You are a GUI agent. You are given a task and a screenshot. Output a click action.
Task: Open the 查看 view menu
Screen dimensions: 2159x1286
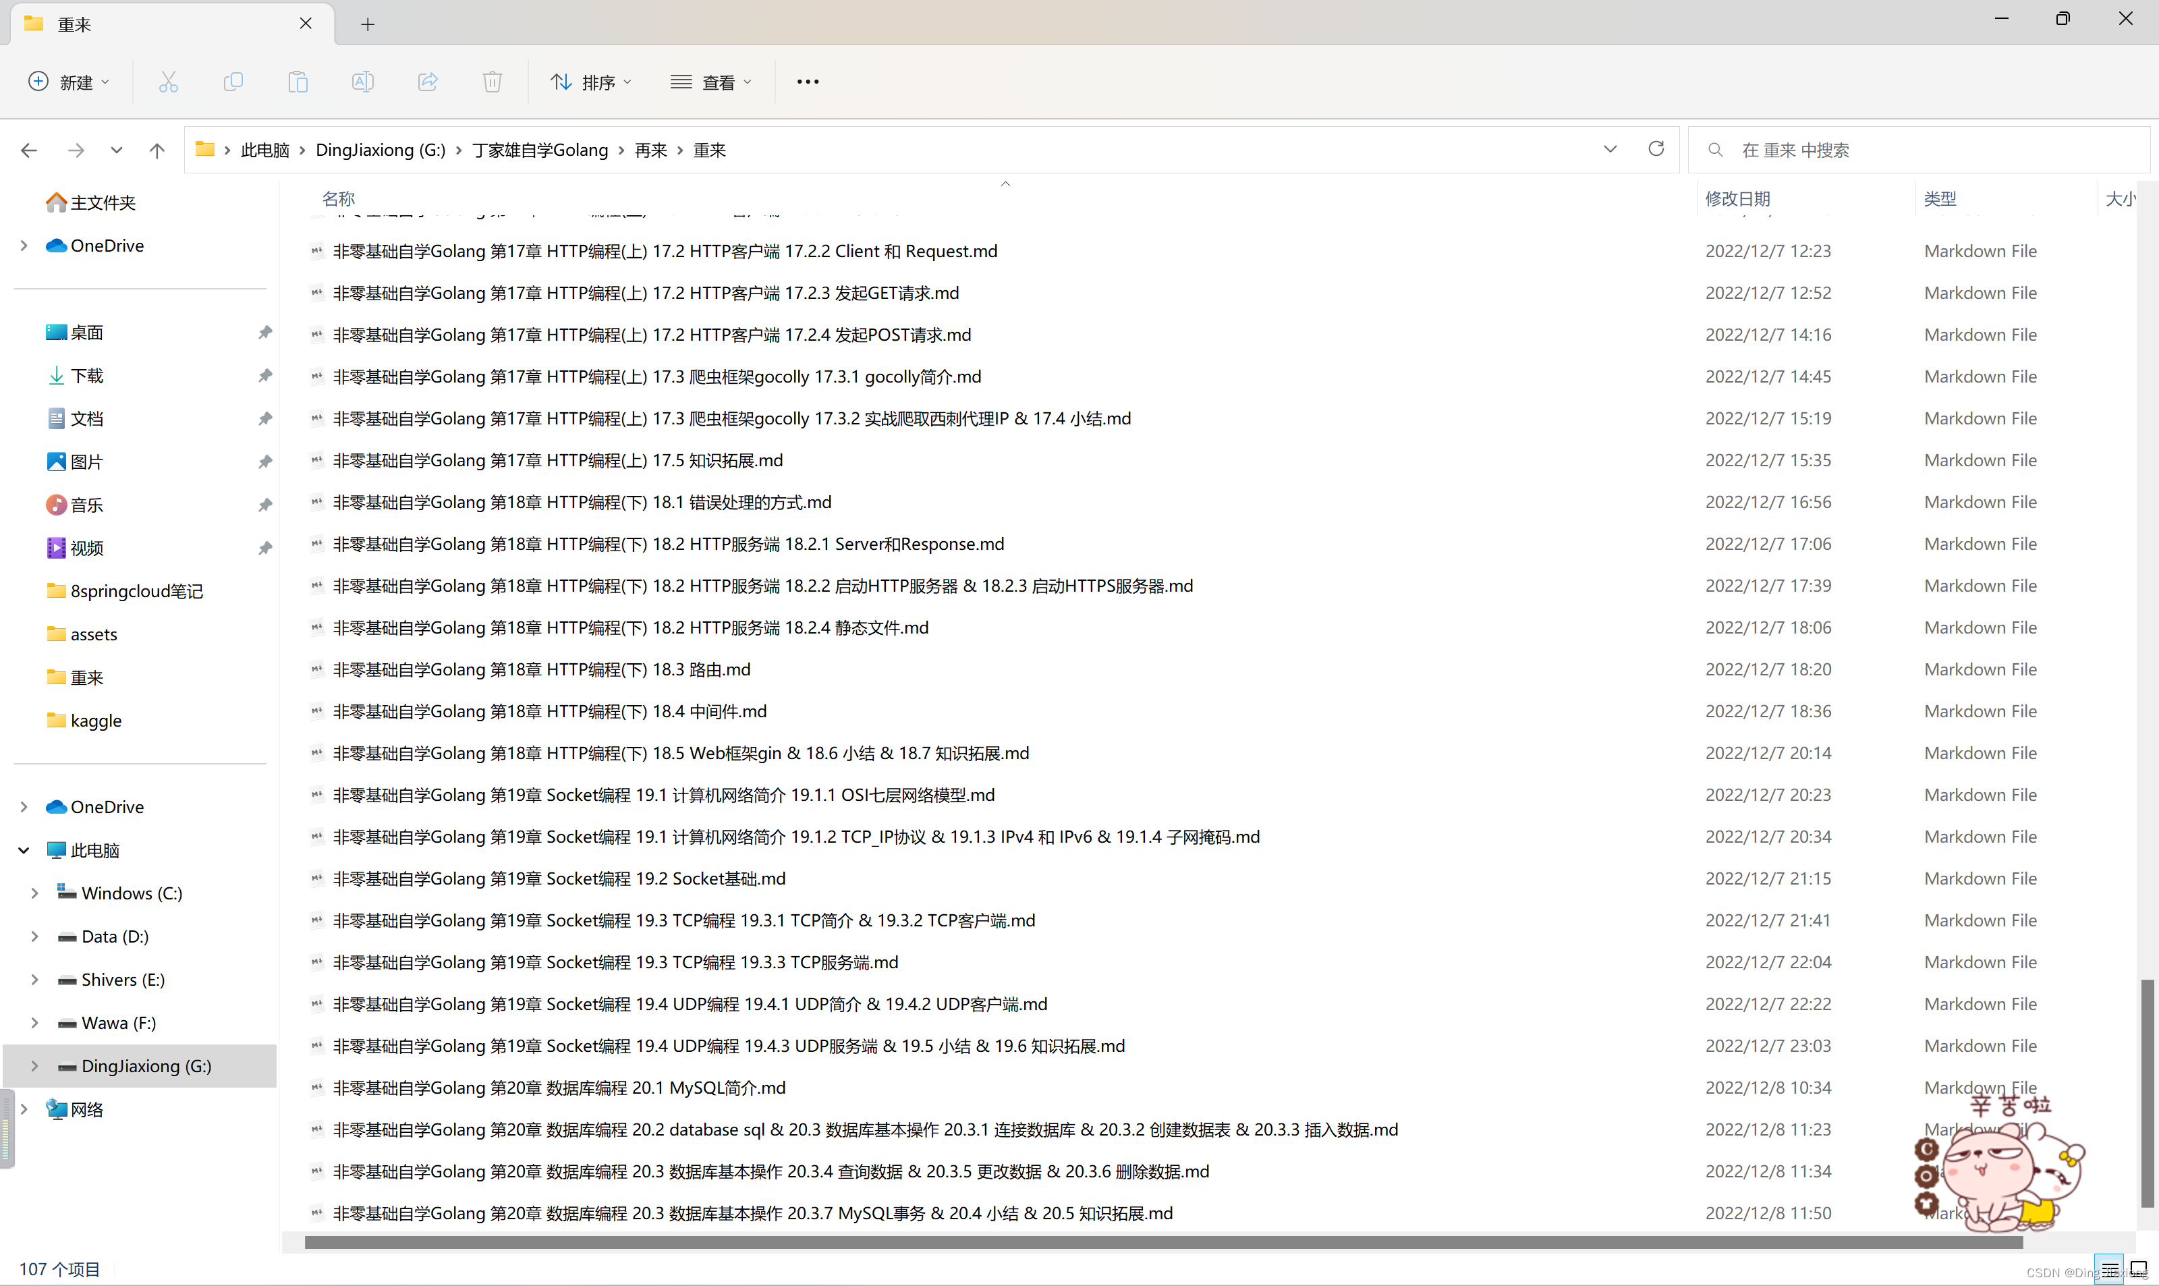(711, 82)
